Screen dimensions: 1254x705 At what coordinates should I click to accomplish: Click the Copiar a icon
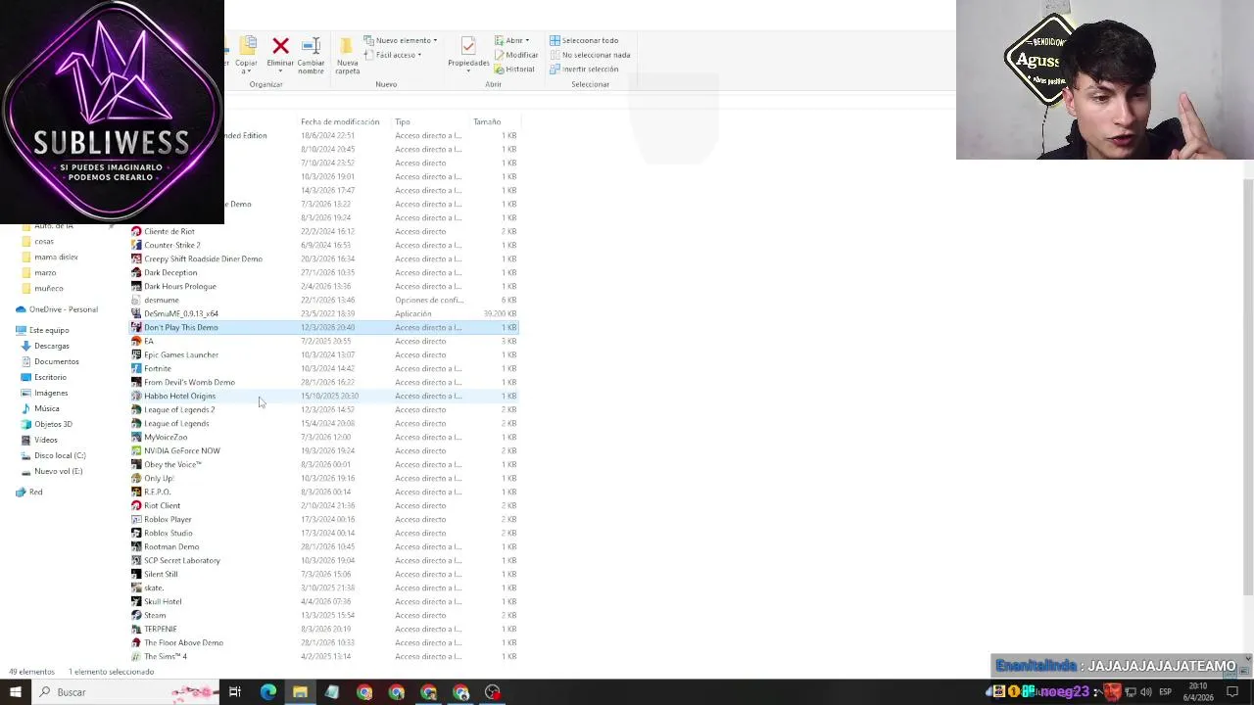click(248, 46)
